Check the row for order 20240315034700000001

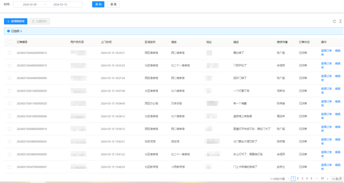pos(10,167)
